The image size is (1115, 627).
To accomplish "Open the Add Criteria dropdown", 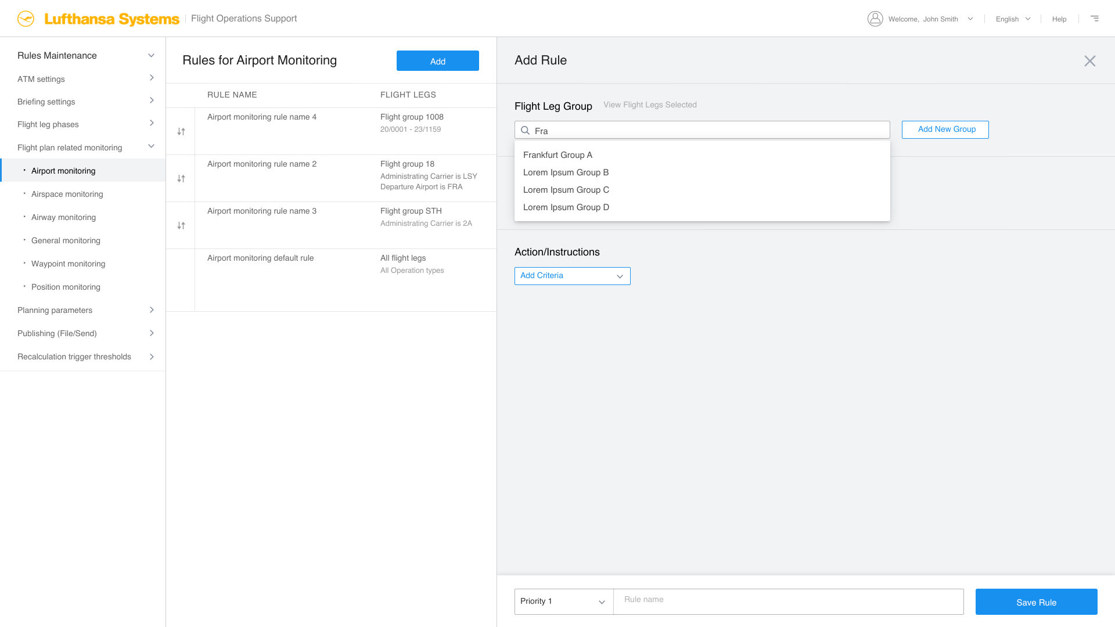I will [x=572, y=276].
